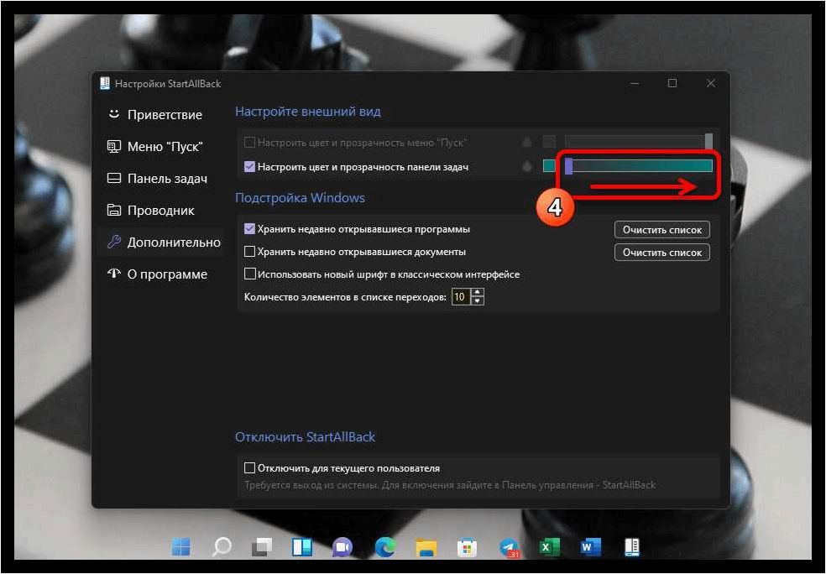This screenshot has width=826, height=574.
Task: Maximize the StartAllBack settings window
Action: [x=672, y=83]
